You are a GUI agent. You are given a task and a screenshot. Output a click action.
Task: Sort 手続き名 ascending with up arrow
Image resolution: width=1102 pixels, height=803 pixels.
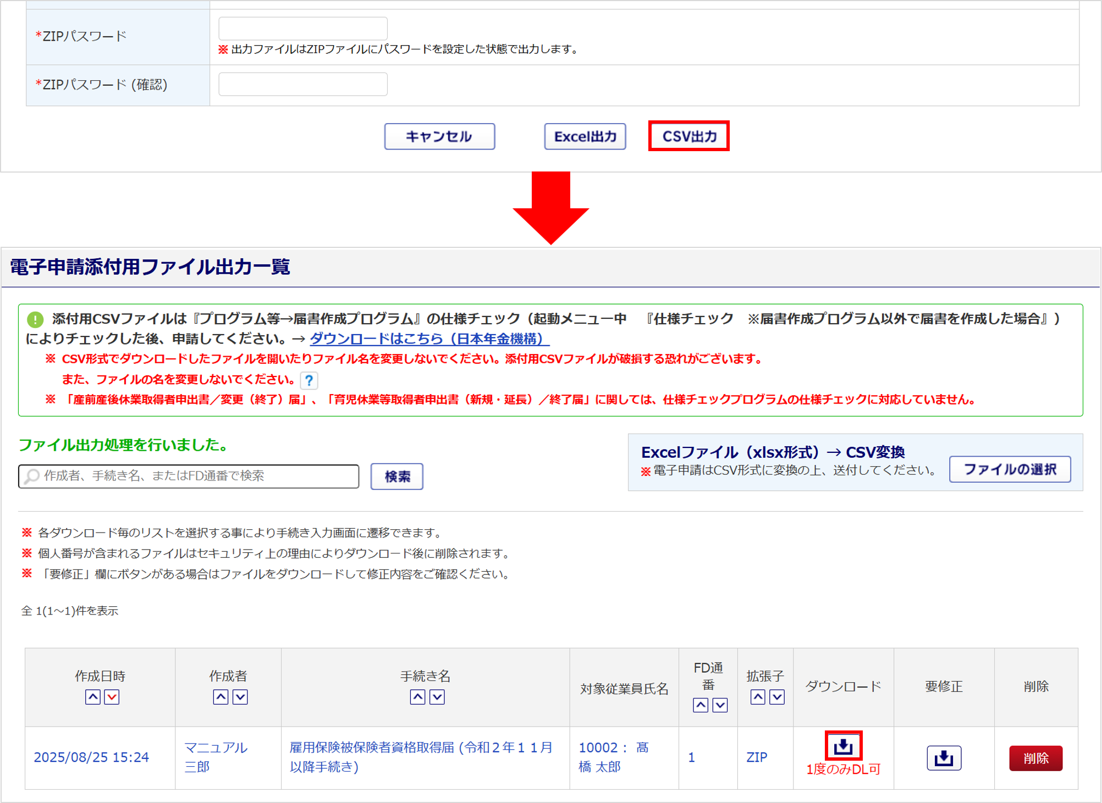pos(417,697)
